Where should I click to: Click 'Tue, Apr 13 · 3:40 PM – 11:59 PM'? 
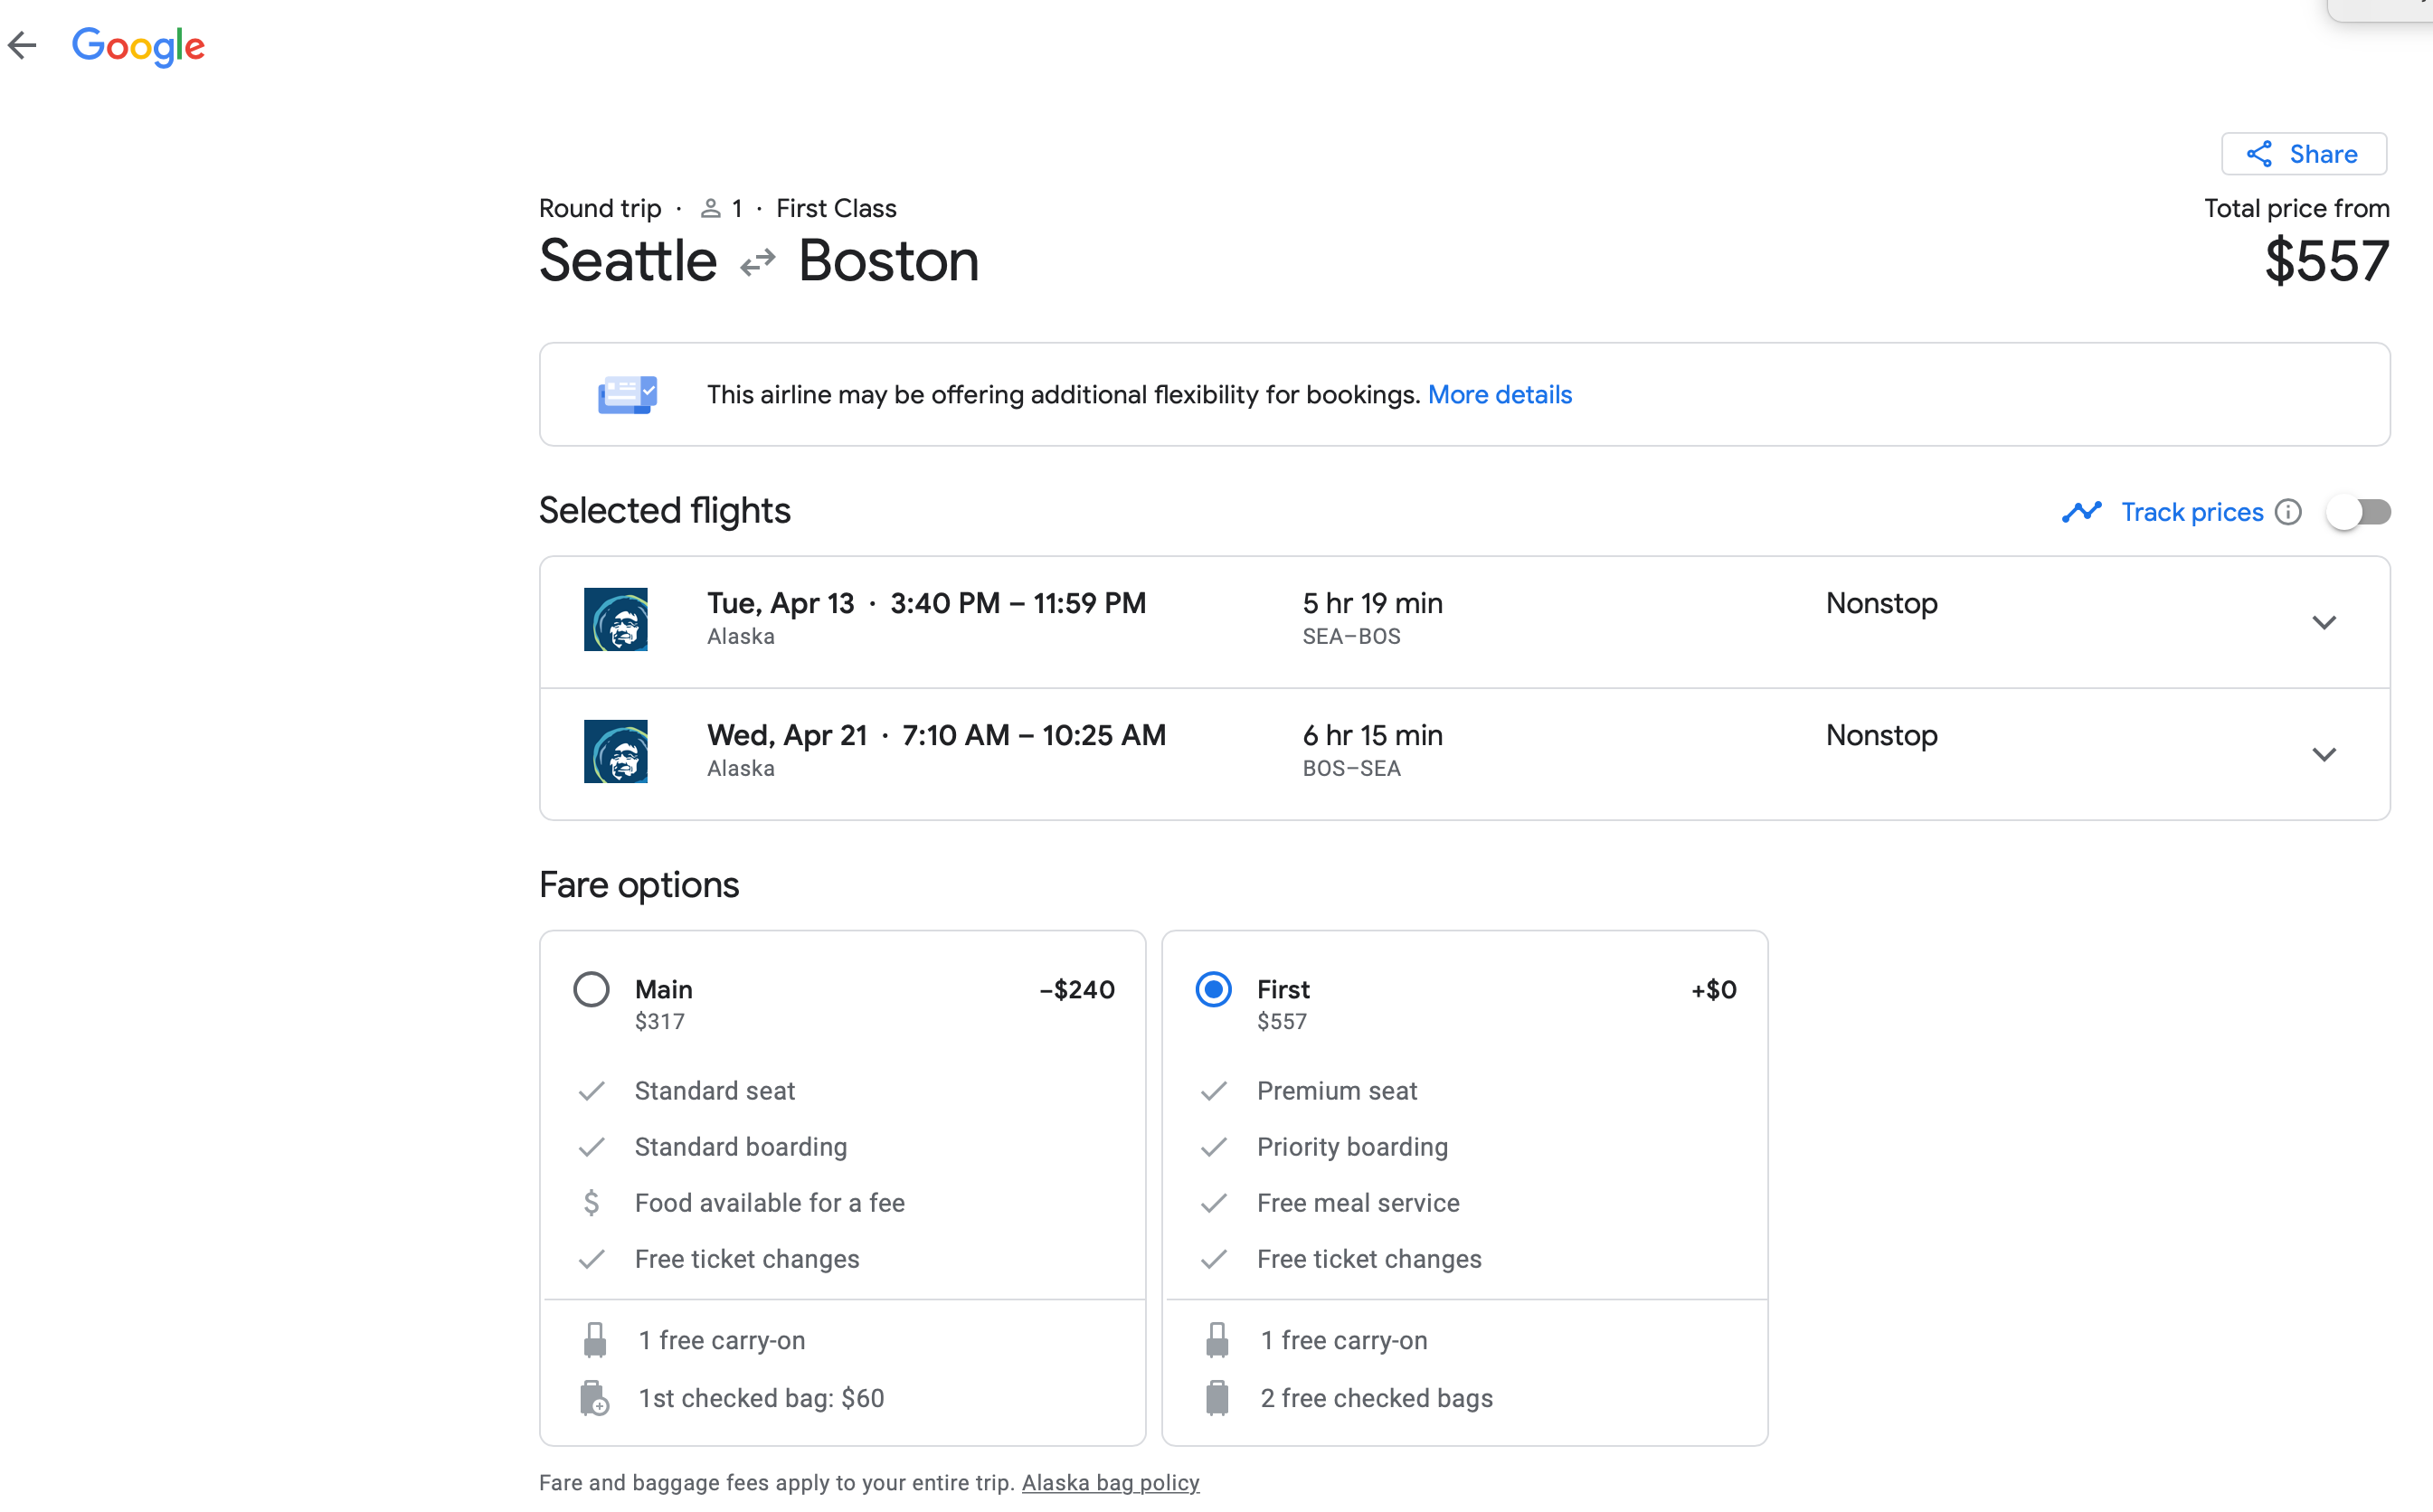[x=926, y=603]
